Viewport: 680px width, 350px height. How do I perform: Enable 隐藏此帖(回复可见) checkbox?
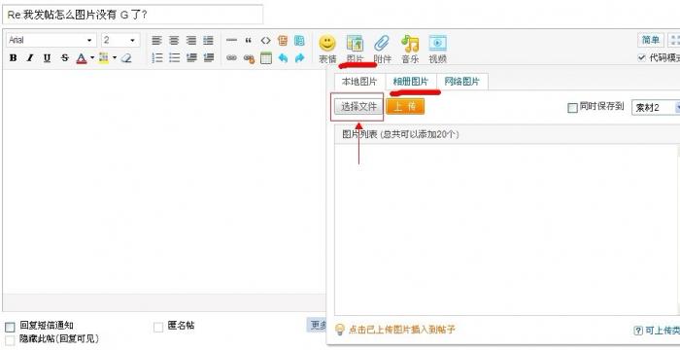(10, 340)
